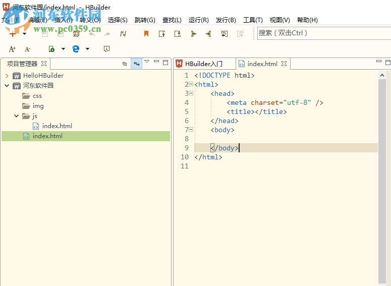The image size is (391, 286).
Task: Click the Edge browser icon
Action: point(76,49)
